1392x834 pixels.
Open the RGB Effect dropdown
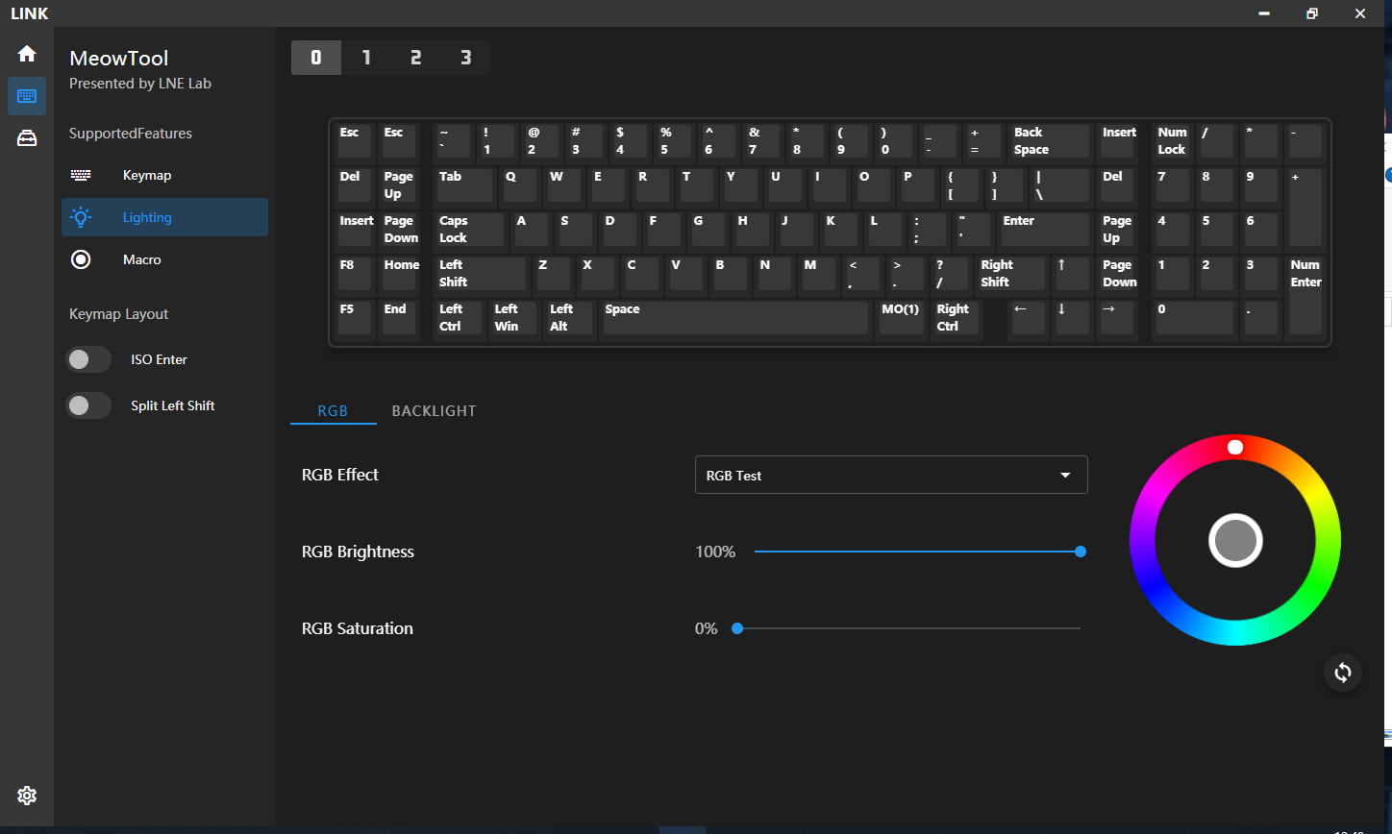[890, 475]
